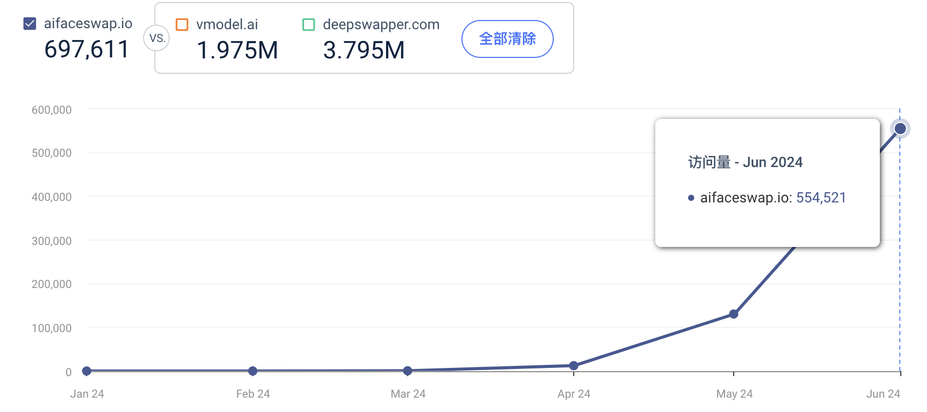
Task: Click the Jan 24 axis label
Action: coord(87,394)
